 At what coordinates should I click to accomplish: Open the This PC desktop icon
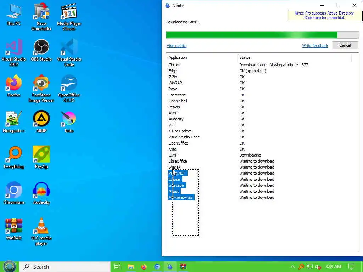(13, 14)
